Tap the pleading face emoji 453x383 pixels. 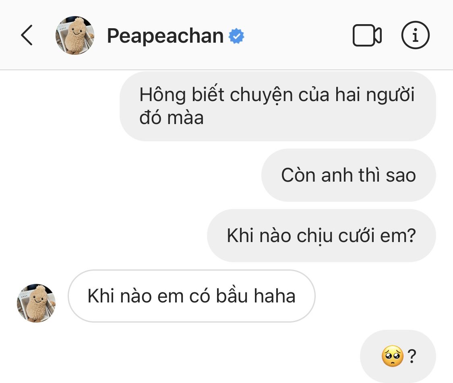(x=392, y=356)
